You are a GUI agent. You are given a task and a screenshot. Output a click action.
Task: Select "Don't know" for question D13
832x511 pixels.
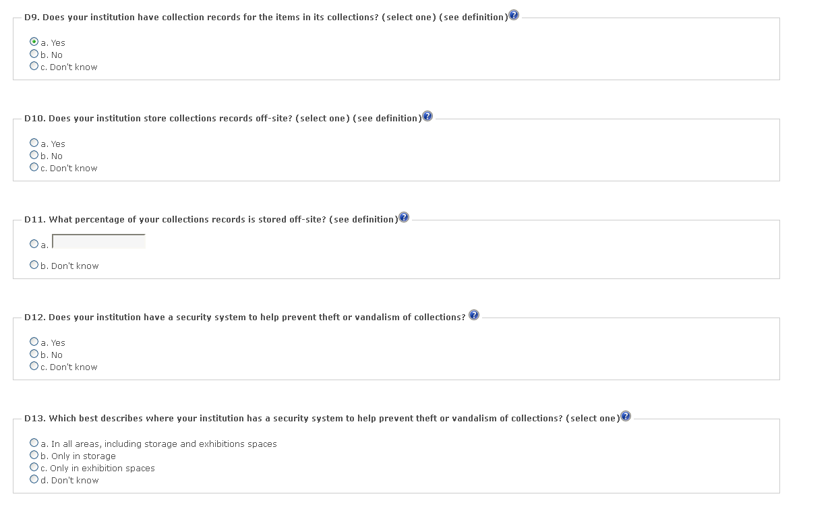[x=34, y=480]
